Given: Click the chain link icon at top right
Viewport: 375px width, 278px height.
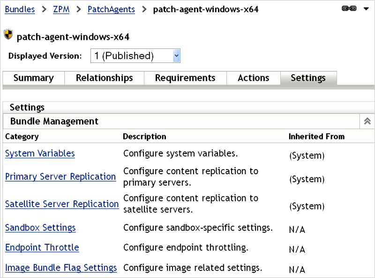Looking at the screenshot, I should click(x=349, y=9).
